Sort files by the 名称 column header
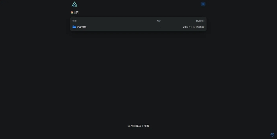 tap(75, 21)
